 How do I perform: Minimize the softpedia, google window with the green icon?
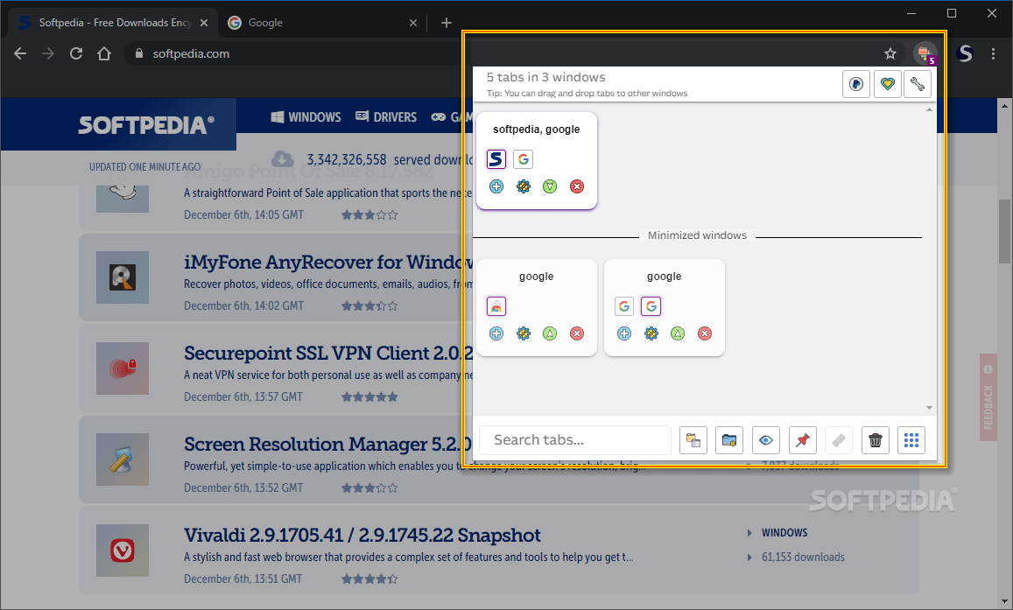(x=550, y=186)
